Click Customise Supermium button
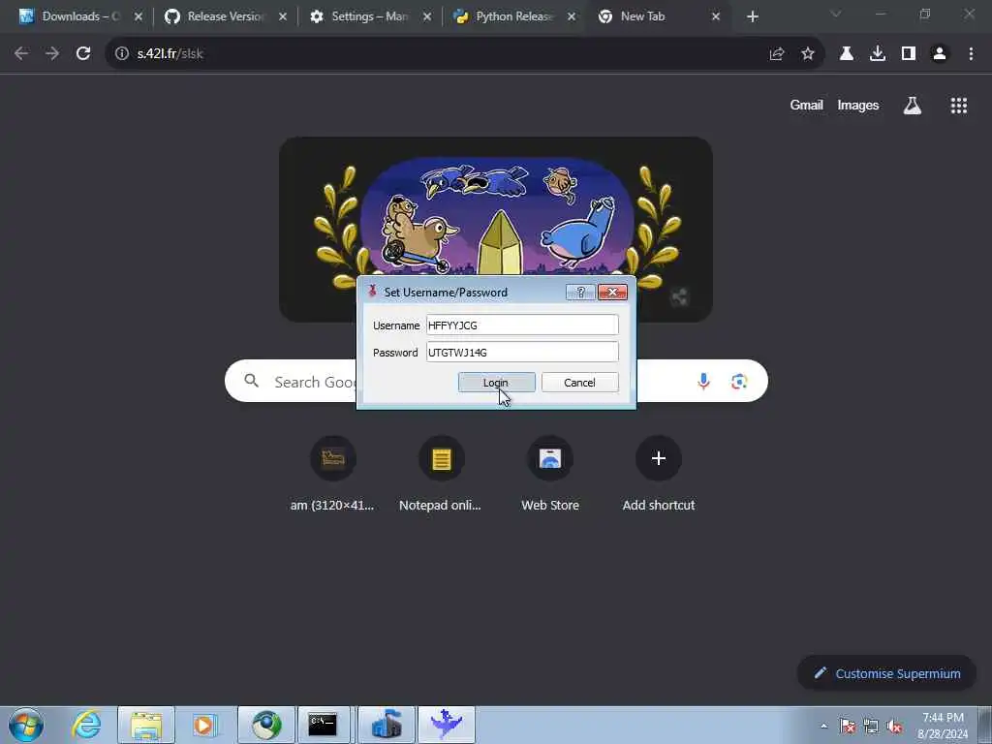 pyautogui.click(x=886, y=673)
